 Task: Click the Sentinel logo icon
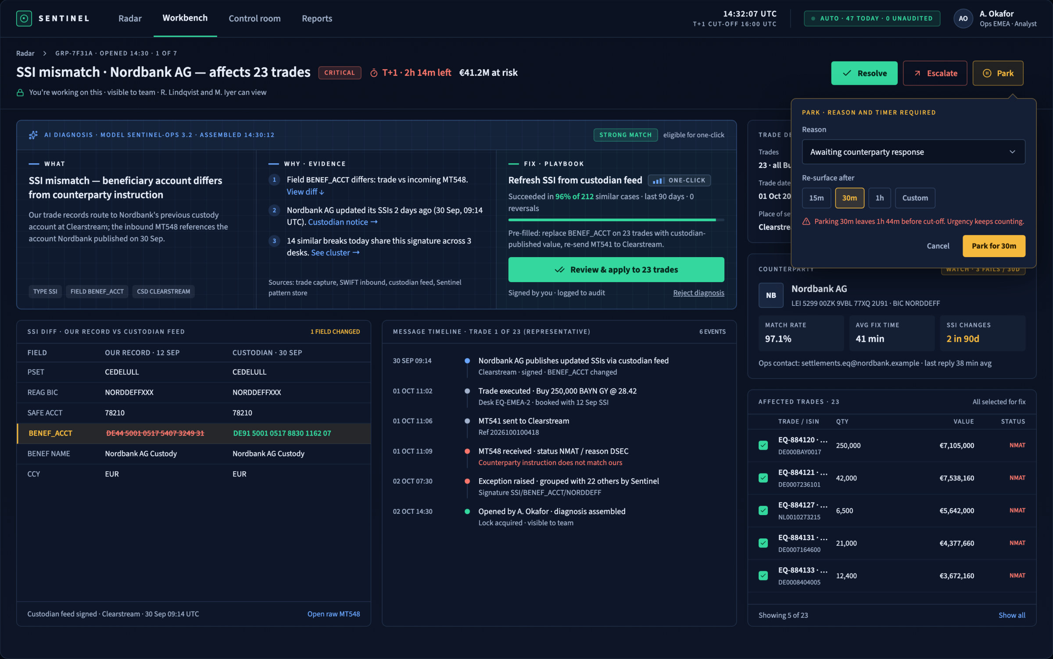(24, 18)
